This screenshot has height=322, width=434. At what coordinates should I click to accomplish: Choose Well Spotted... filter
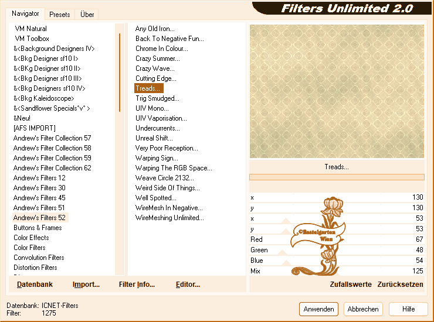point(155,198)
